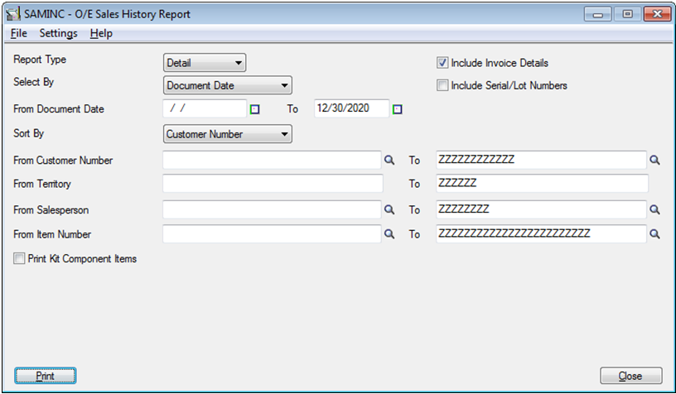
Task: Focus the From Item Number field
Action: pos(272,234)
